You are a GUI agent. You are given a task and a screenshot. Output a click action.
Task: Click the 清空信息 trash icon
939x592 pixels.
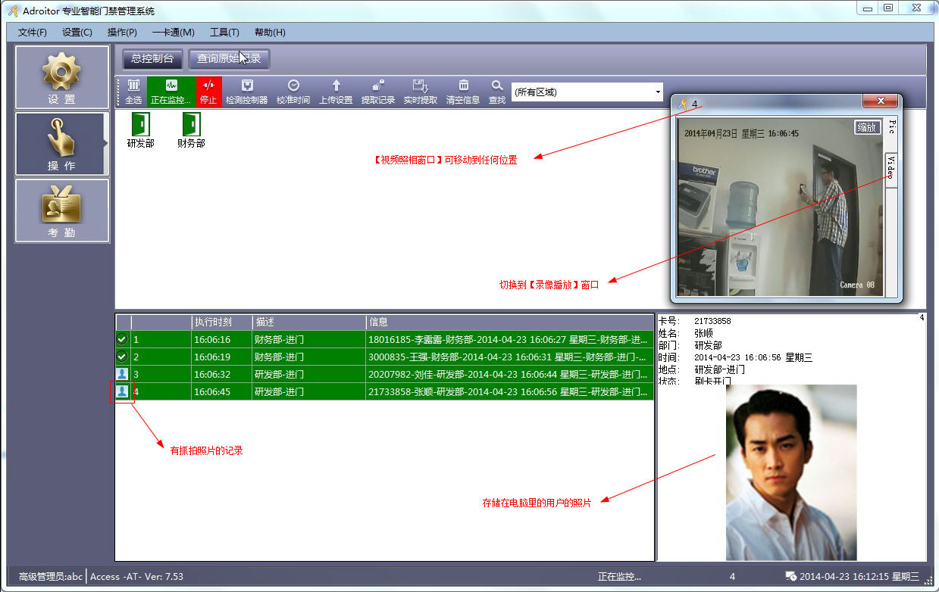tap(463, 92)
